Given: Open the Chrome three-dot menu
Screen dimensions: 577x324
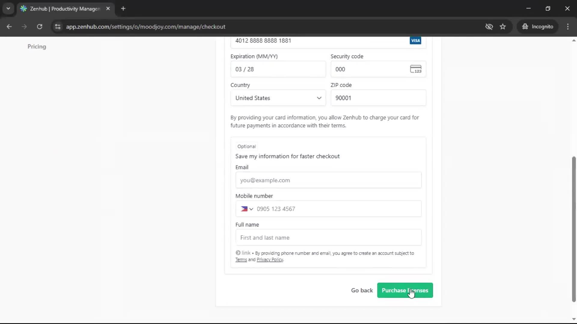Looking at the screenshot, I should tap(568, 27).
